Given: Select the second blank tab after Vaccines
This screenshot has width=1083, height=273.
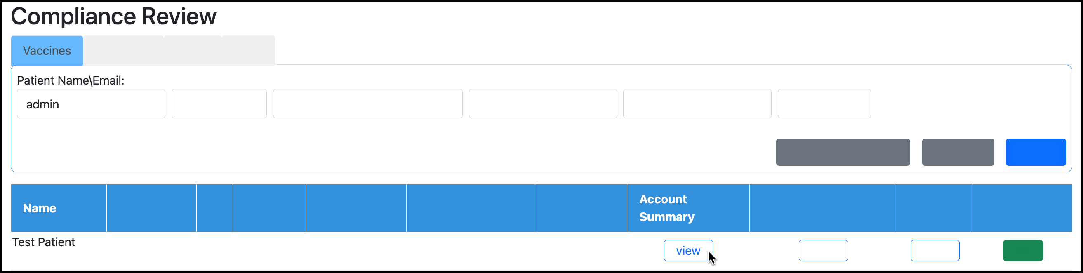Looking at the screenshot, I should 191,50.
